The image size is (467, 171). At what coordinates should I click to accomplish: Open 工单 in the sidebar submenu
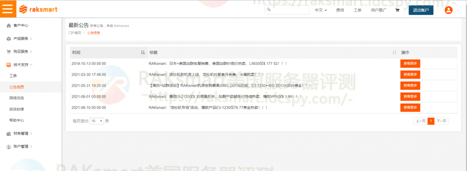coord(13,76)
